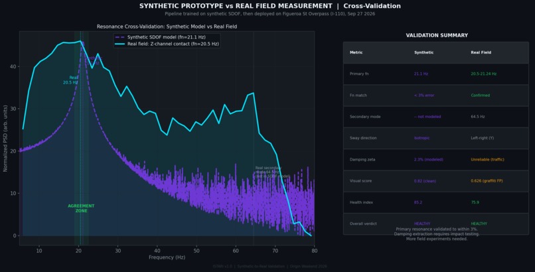Click the subtitle mentioning Figueroa St Overpass
535x272 pixels.
point(270,14)
